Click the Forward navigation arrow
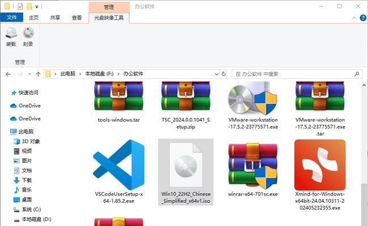The image size is (368, 226). click(20, 74)
